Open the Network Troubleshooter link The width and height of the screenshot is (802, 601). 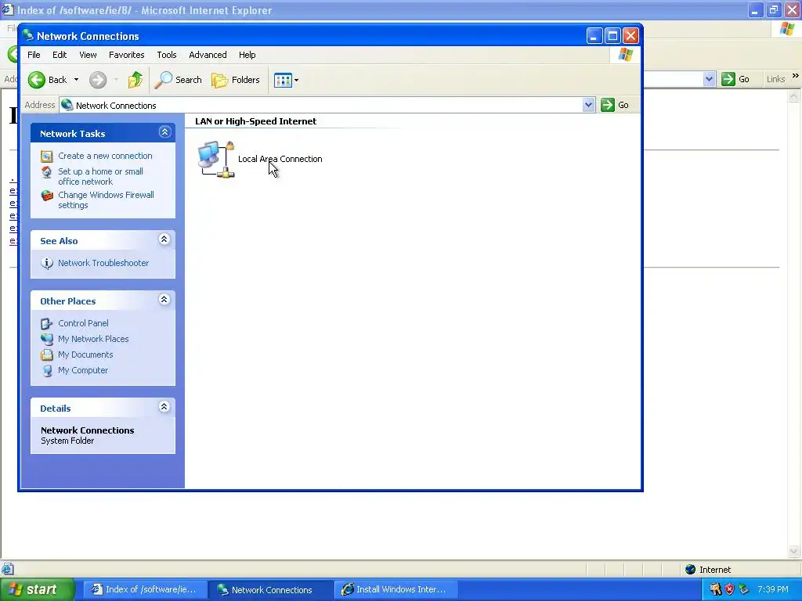[x=103, y=263]
